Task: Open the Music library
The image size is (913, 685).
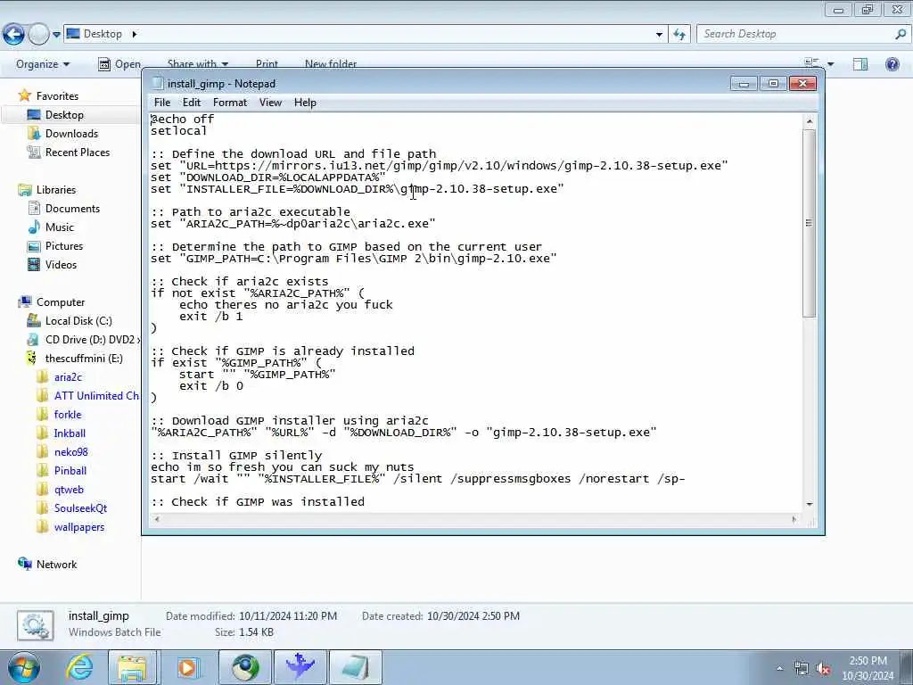Action: [x=60, y=227]
